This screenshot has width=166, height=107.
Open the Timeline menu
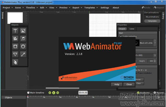click(32, 8)
